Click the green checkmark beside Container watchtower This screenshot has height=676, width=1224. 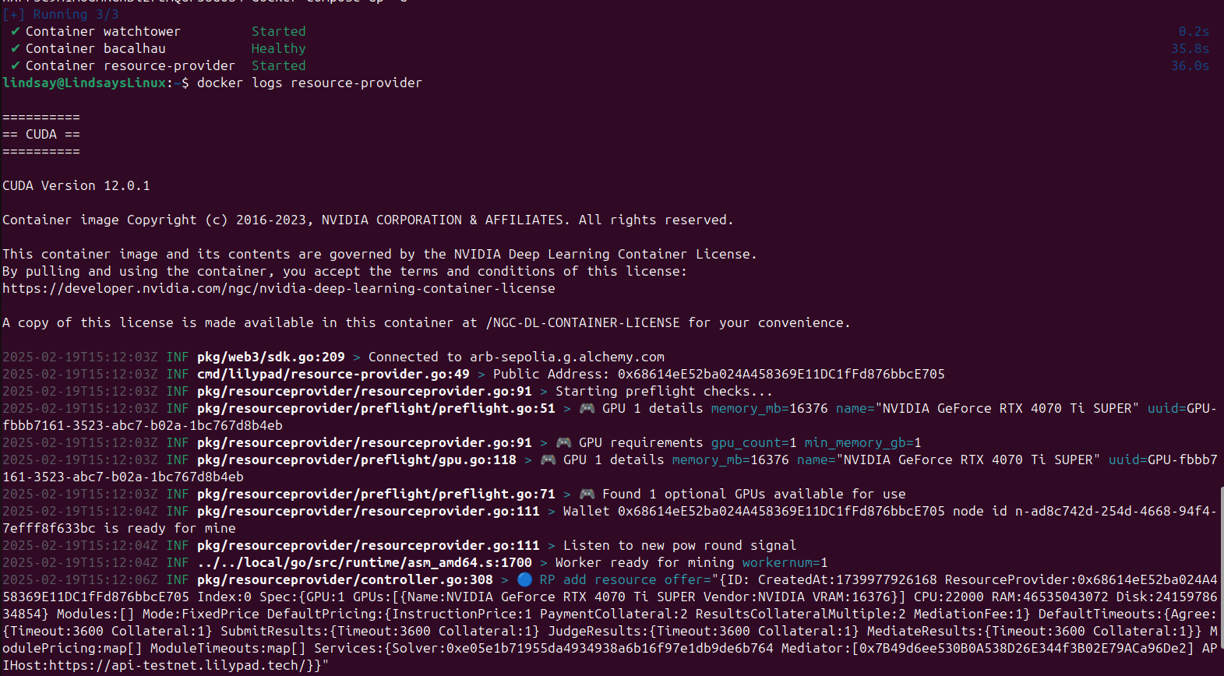click(15, 31)
